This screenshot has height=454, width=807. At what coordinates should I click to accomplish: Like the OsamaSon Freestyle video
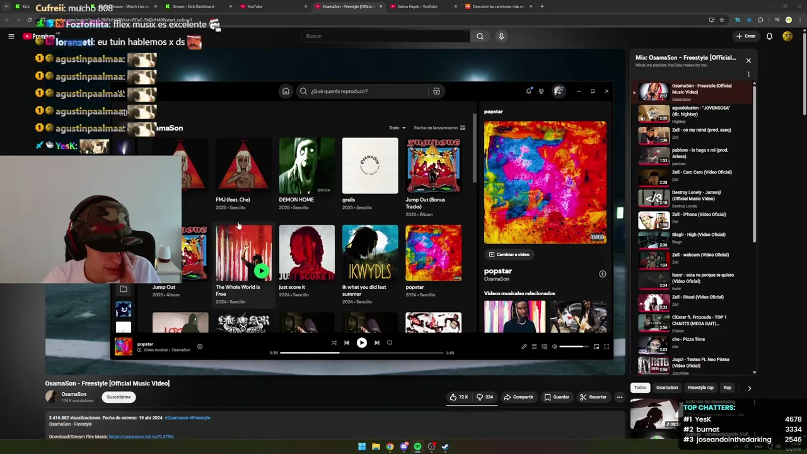click(x=459, y=397)
